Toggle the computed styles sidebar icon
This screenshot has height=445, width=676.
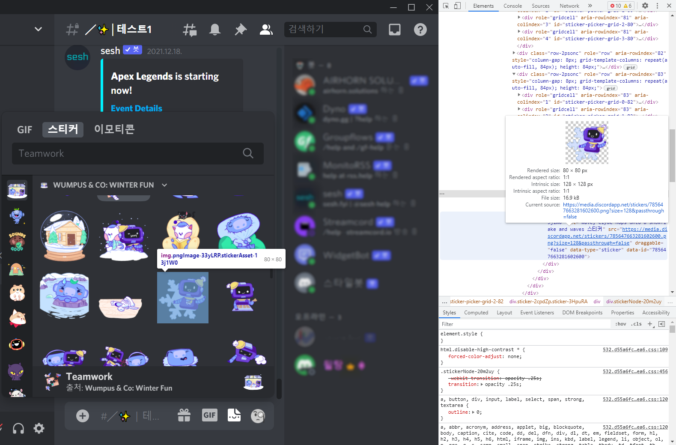[661, 324]
